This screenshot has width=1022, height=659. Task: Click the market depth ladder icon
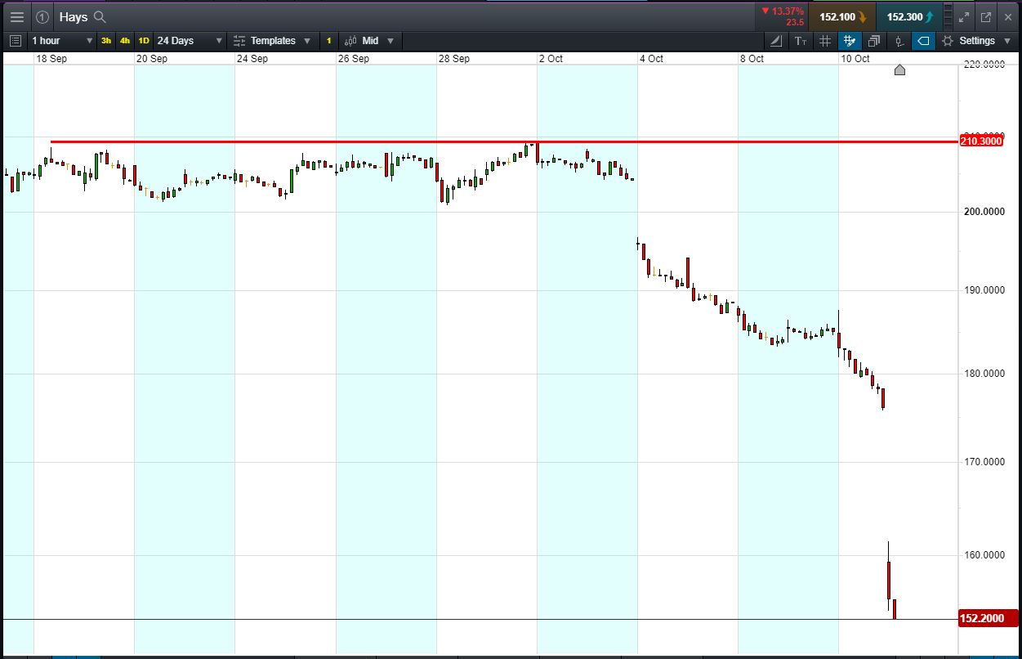(947, 16)
